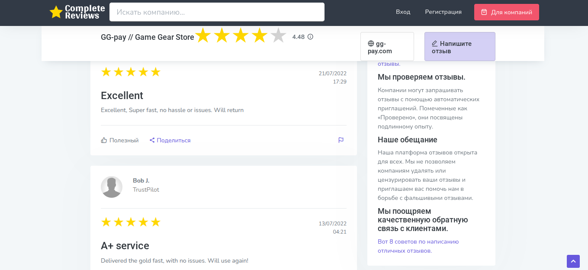Visit the gg-pay.com website link
This screenshot has height=270, width=588.
[x=387, y=47]
